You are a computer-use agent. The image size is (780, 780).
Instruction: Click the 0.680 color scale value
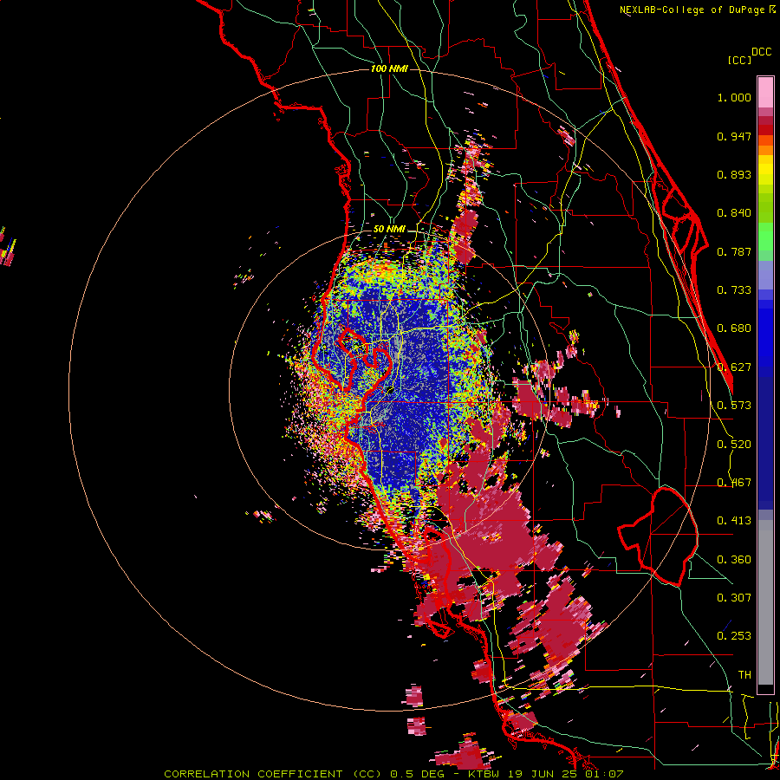734,328
